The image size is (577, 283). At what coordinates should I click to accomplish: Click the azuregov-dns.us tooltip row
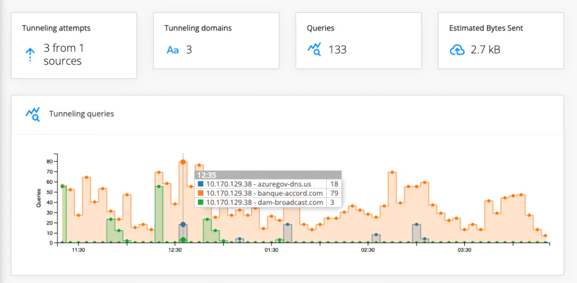coord(268,184)
